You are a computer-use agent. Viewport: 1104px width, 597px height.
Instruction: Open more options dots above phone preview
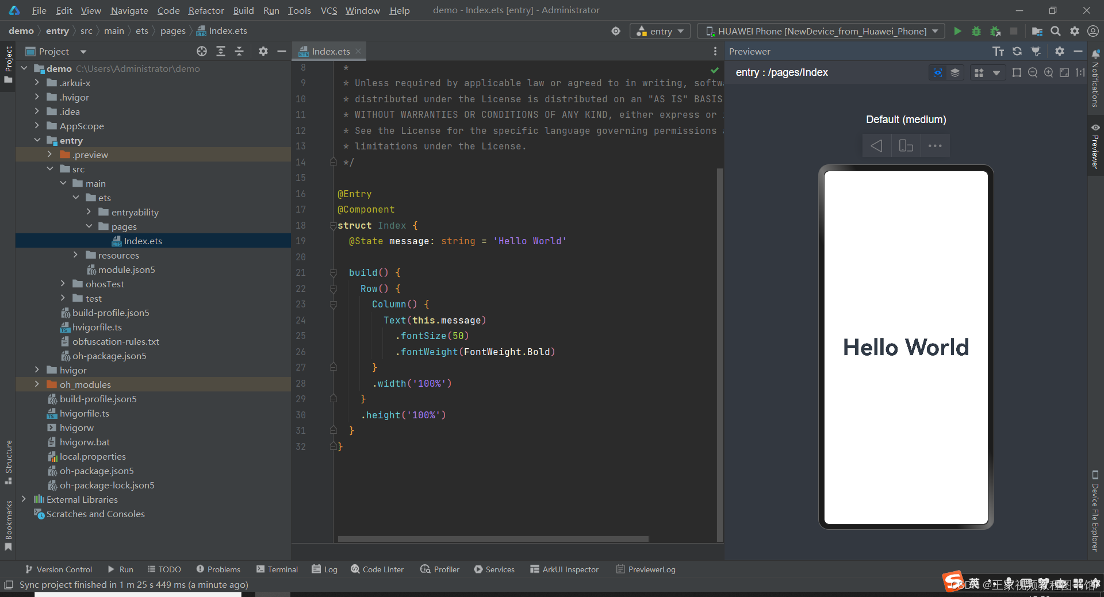[935, 145]
